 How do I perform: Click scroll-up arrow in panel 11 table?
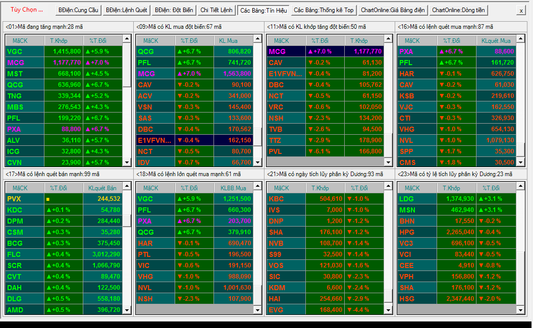click(388, 39)
